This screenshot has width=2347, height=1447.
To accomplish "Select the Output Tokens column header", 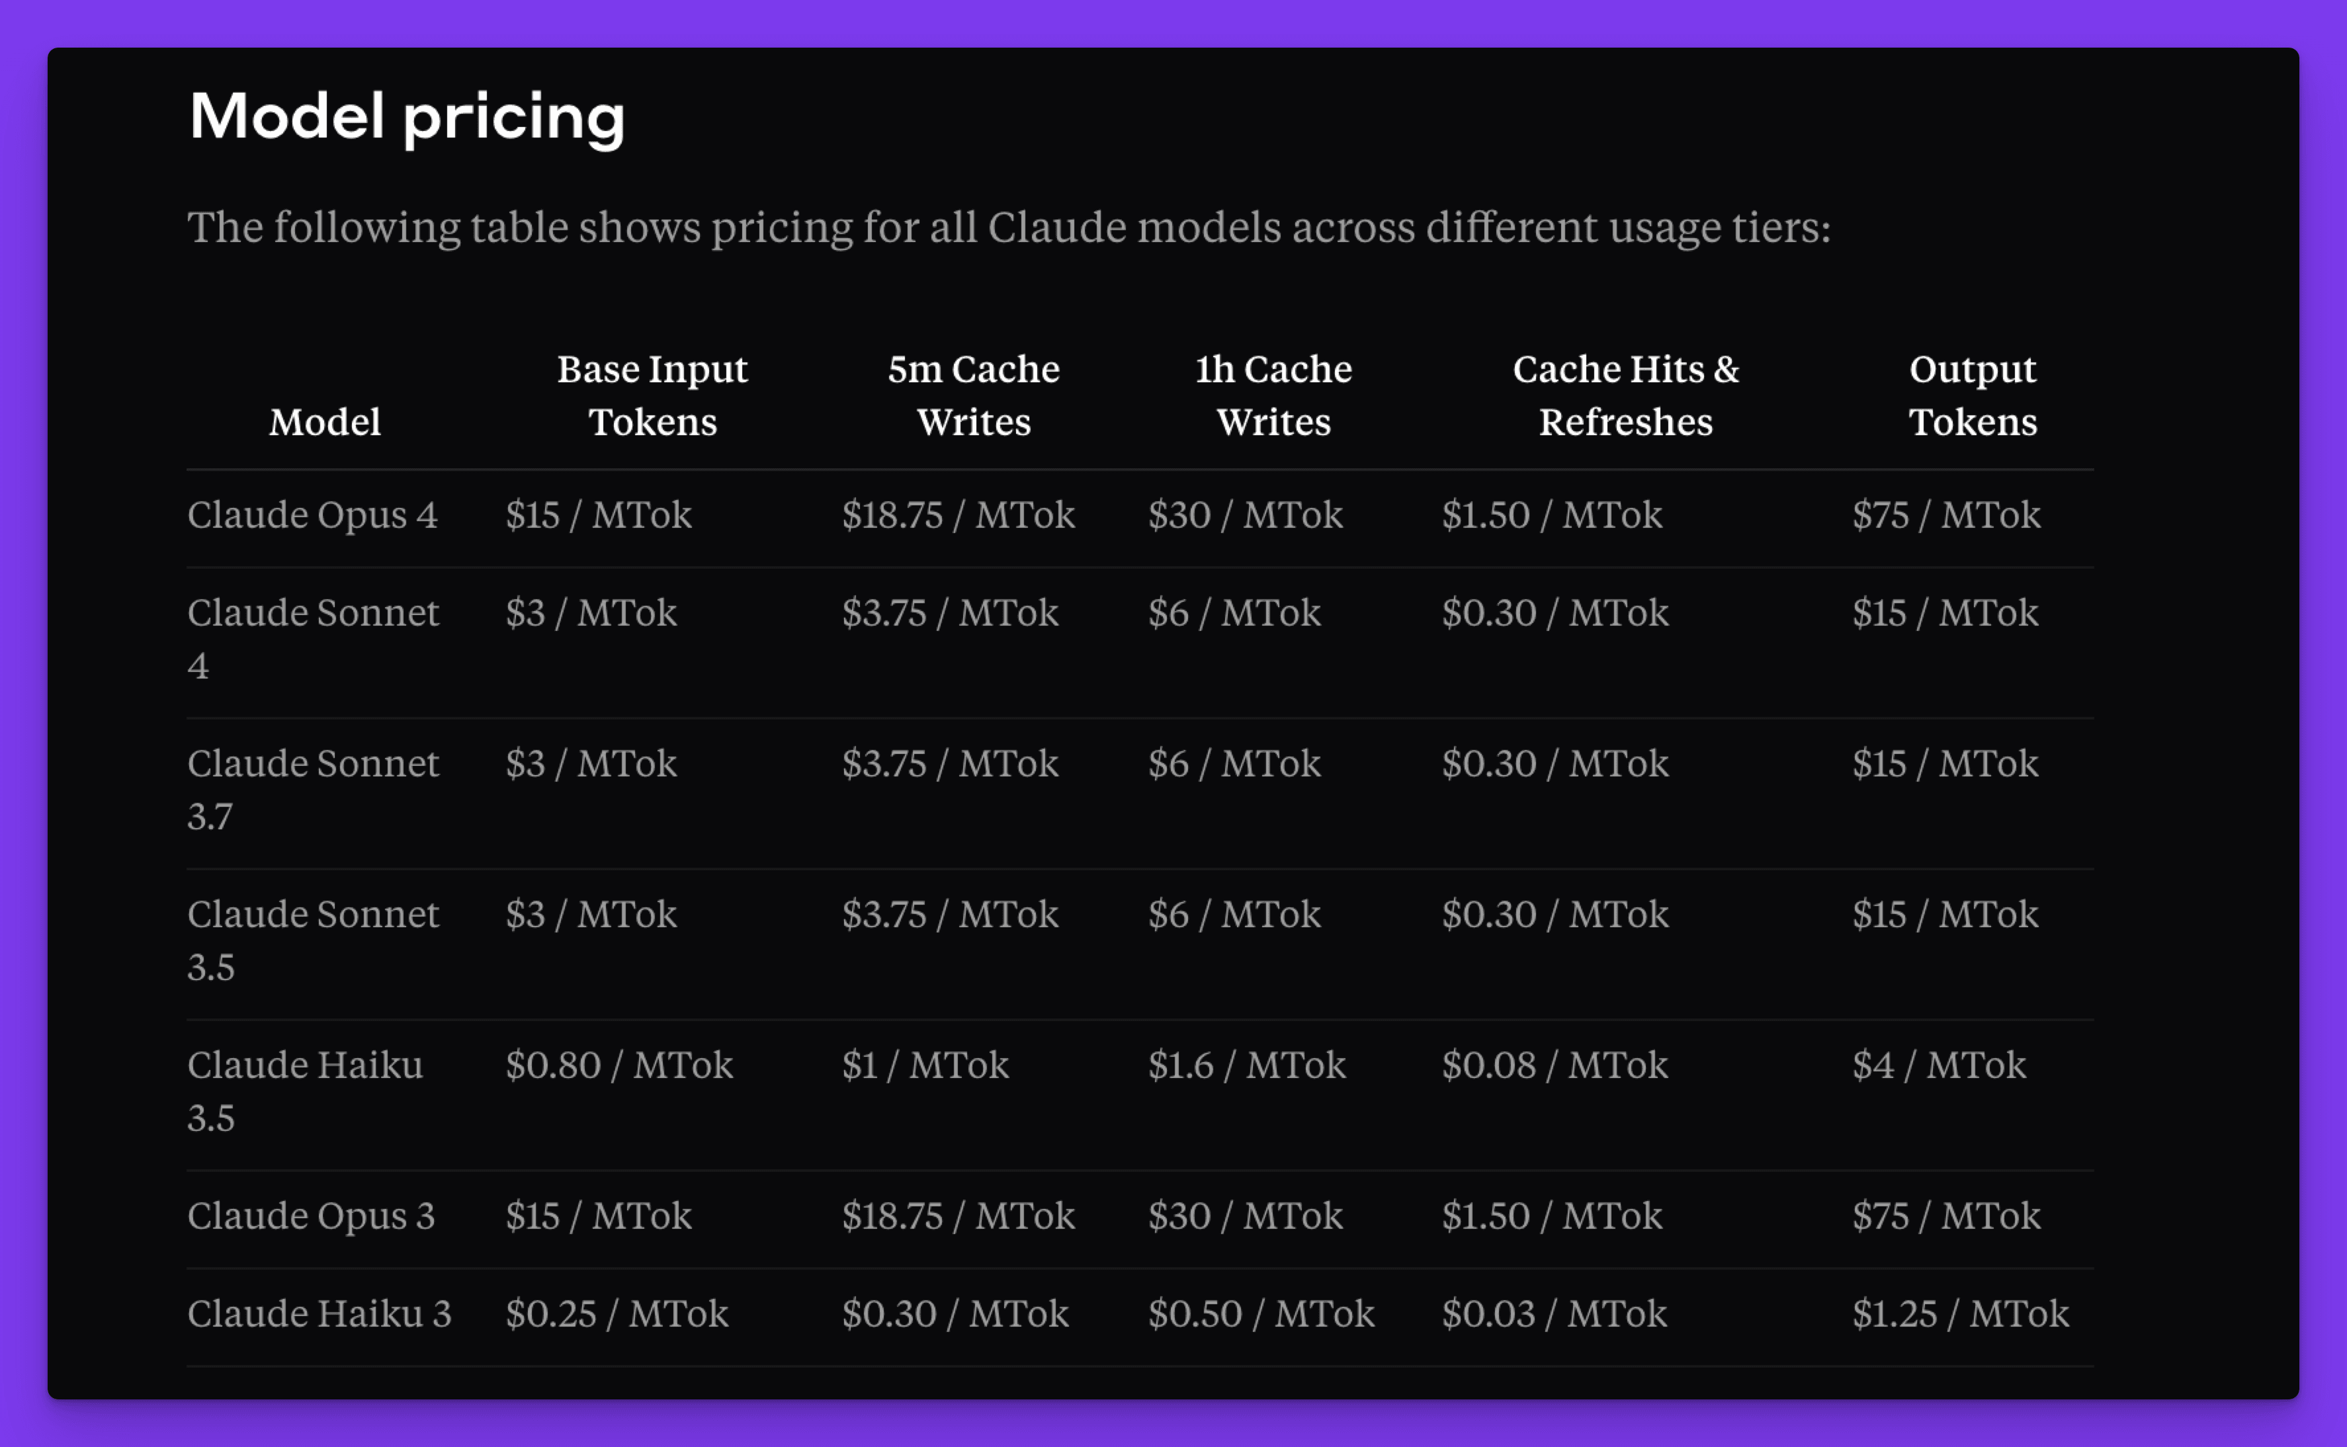I will tap(1973, 395).
